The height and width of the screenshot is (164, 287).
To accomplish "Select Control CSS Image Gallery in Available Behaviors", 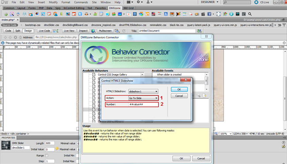I will click(x=112, y=75).
